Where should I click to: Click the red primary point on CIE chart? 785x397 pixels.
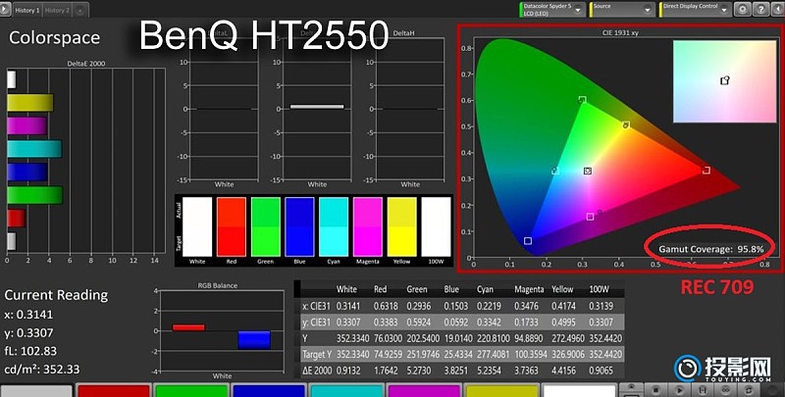point(706,171)
